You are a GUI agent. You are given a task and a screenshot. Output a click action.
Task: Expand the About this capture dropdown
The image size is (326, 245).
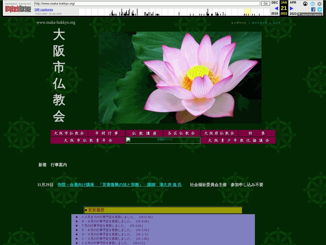pyautogui.click(x=310, y=14)
